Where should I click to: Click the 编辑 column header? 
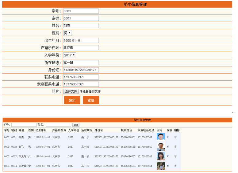point(169,130)
